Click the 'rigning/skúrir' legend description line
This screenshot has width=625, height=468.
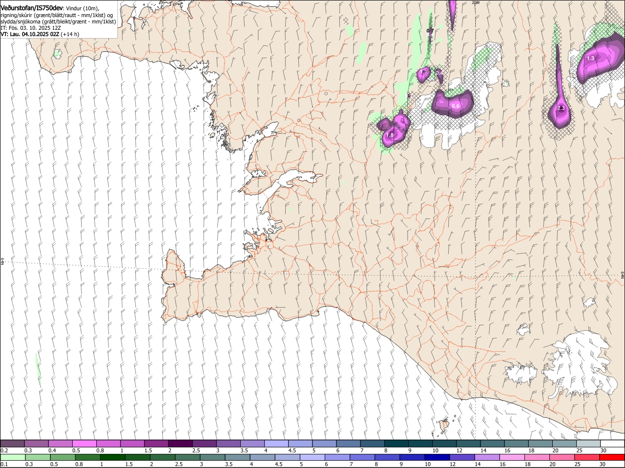pyautogui.click(x=57, y=15)
